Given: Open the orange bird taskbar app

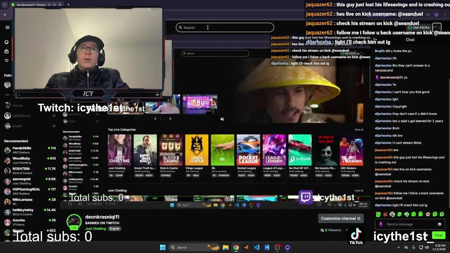Looking at the screenshot, I should [246, 247].
